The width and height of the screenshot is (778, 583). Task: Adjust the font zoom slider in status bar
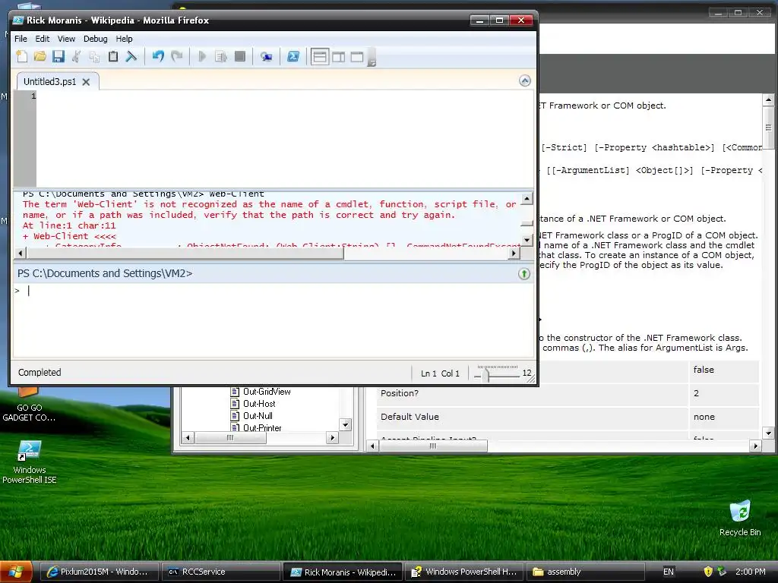[487, 374]
